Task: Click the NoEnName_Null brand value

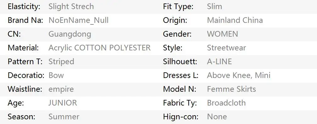Action: (78, 20)
